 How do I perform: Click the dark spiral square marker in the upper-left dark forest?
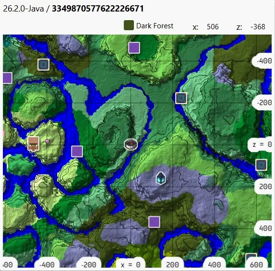coord(44,65)
